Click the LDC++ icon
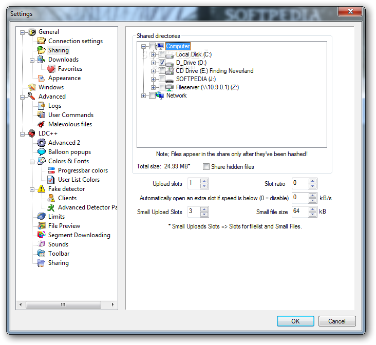Image resolution: width=376 pixels, height=345 pixels. [32, 133]
